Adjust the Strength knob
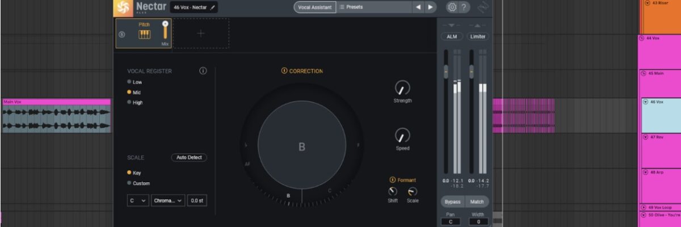The height and width of the screenshot is (227, 681). pyautogui.click(x=402, y=88)
